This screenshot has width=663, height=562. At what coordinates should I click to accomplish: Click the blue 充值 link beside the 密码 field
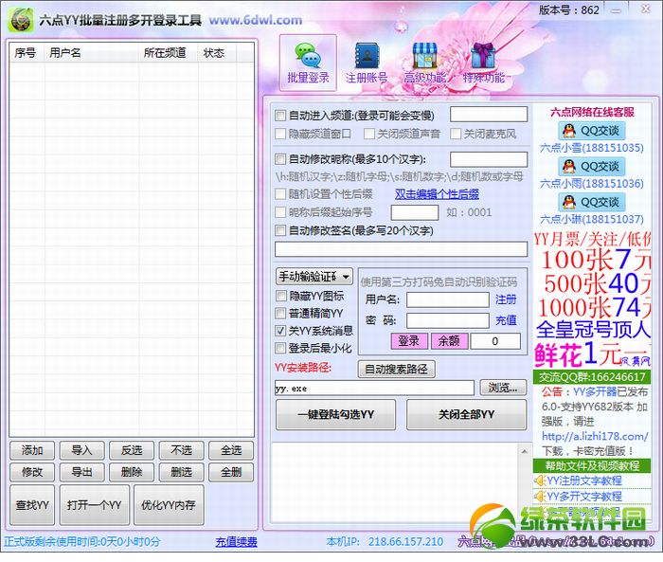(506, 320)
